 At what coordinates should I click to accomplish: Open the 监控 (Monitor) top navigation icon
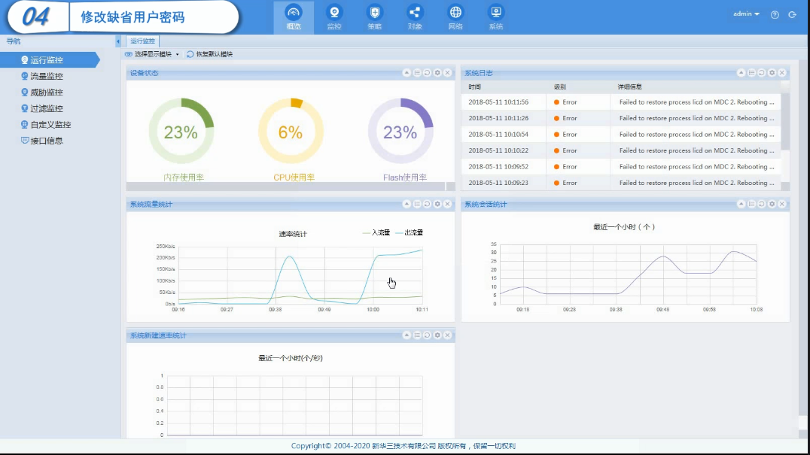(334, 17)
